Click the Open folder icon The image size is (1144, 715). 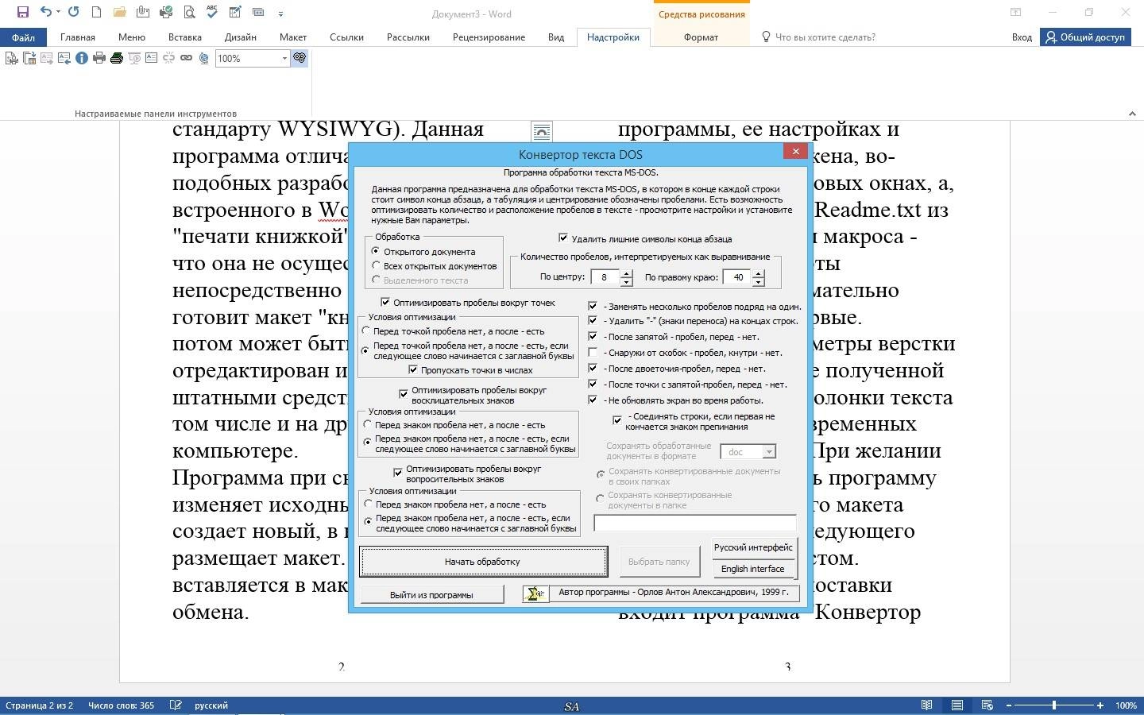[120, 12]
